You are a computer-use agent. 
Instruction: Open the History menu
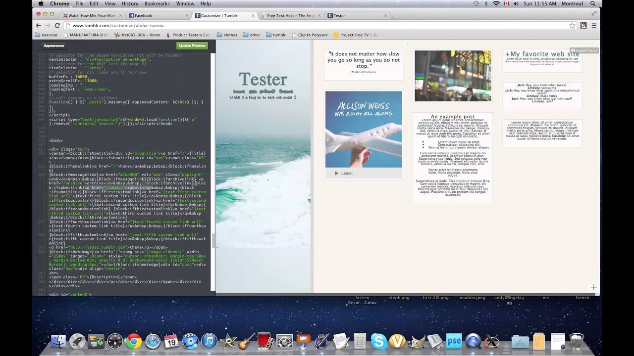click(x=130, y=3)
